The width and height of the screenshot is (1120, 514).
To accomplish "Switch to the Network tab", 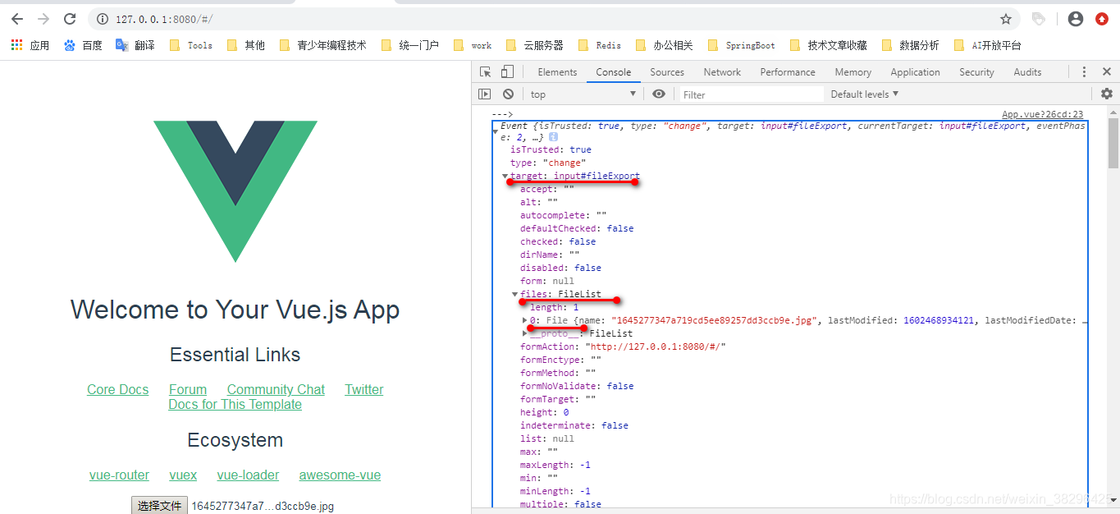I will click(721, 72).
